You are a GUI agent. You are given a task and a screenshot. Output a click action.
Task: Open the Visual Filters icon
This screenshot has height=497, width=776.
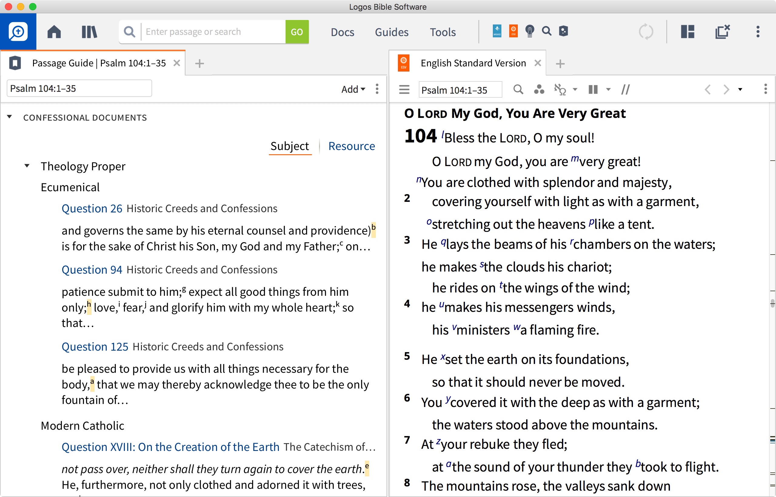click(x=539, y=89)
